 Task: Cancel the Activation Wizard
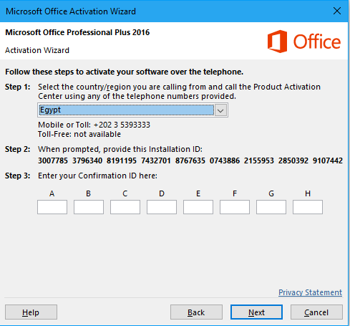click(x=316, y=312)
